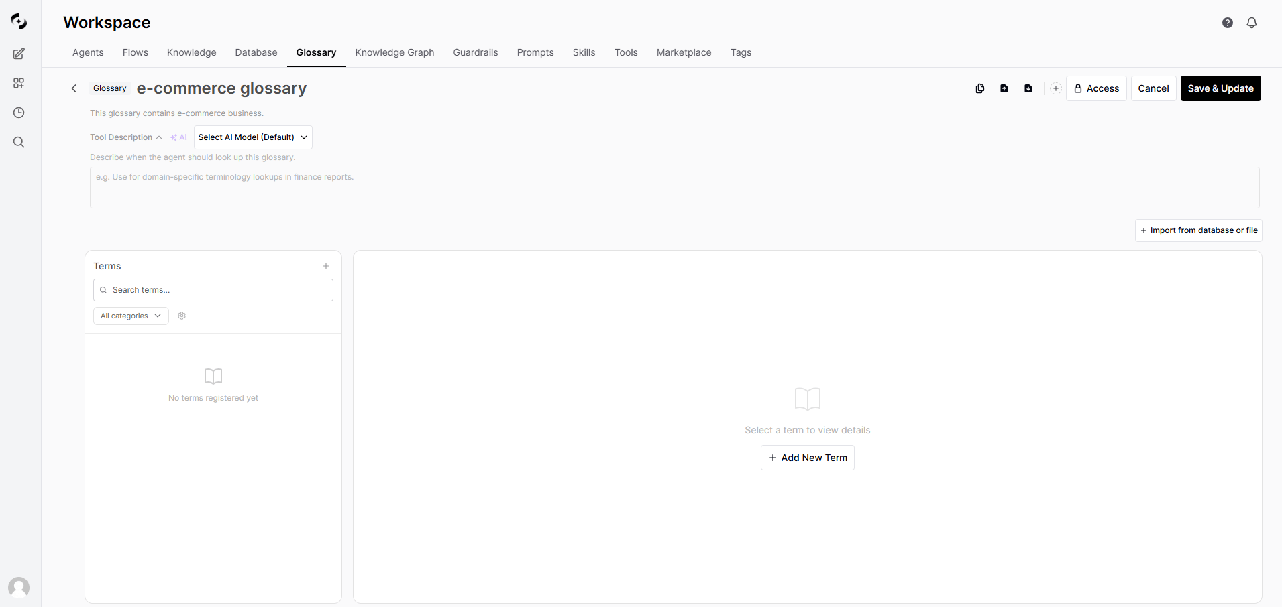Collapse the Tool Description section
The image size is (1282, 607).
[126, 137]
